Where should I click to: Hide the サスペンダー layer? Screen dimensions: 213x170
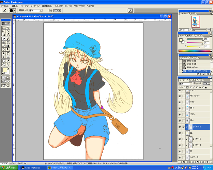(x=180, y=96)
